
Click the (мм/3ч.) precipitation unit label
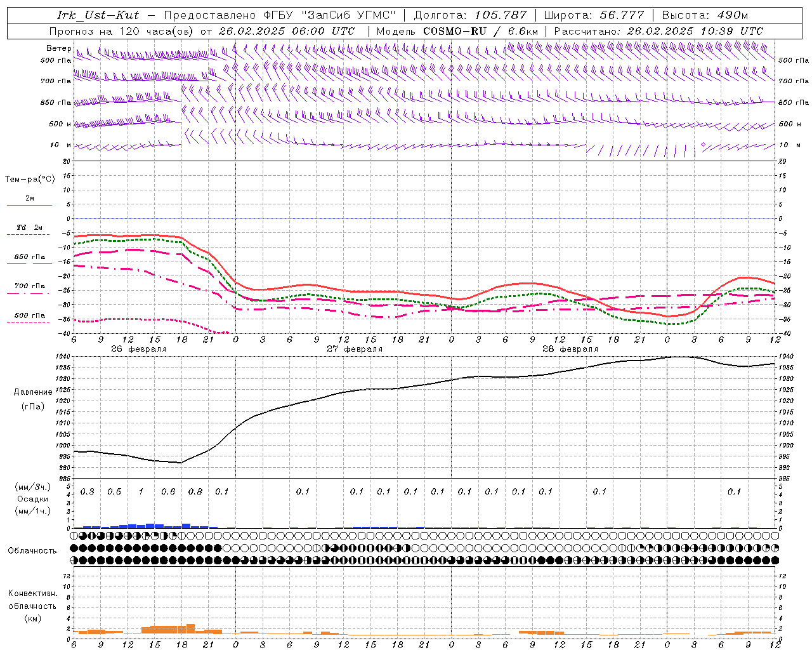[x=32, y=487]
